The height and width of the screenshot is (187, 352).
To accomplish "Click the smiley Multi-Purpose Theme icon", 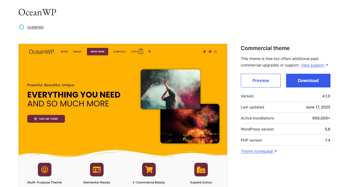I will [45, 170].
